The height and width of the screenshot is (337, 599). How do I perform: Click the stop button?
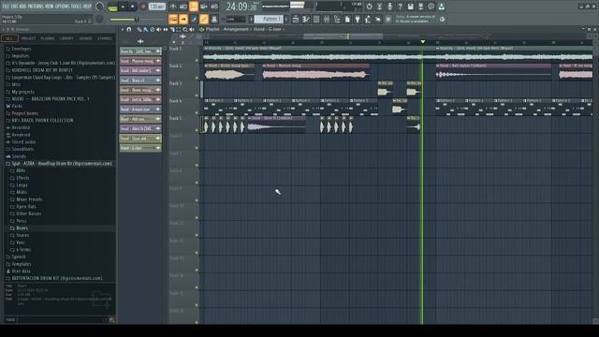click(x=133, y=7)
